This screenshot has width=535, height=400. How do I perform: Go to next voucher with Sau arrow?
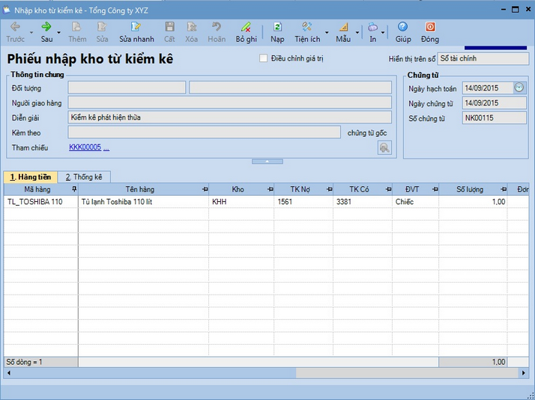(46, 27)
